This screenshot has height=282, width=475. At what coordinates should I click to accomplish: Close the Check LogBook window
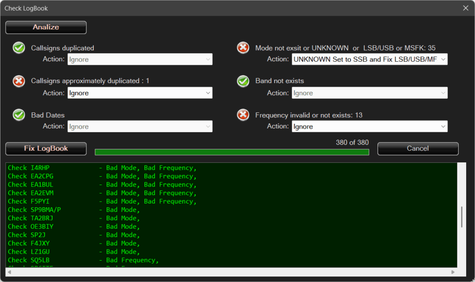pos(466,8)
